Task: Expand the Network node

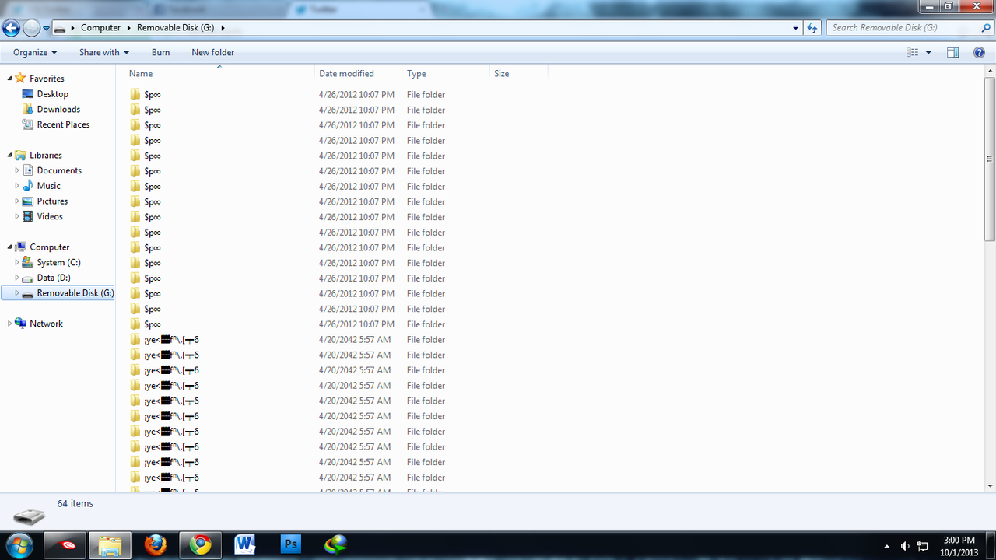Action: 10,324
